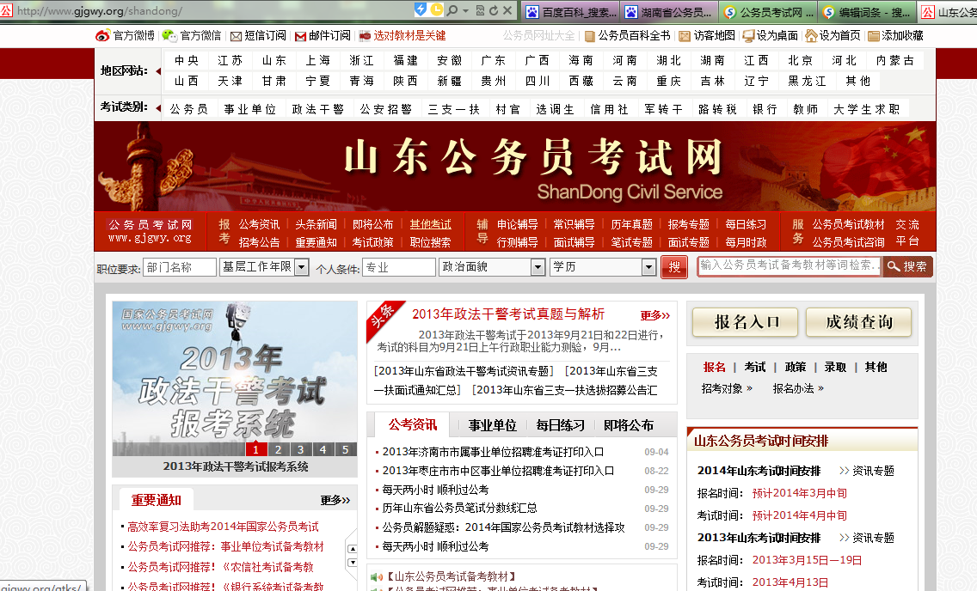Open 高效率复习法助考2014年国家公务员考试 notice
Image resolution: width=977 pixels, height=591 pixels.
(223, 527)
